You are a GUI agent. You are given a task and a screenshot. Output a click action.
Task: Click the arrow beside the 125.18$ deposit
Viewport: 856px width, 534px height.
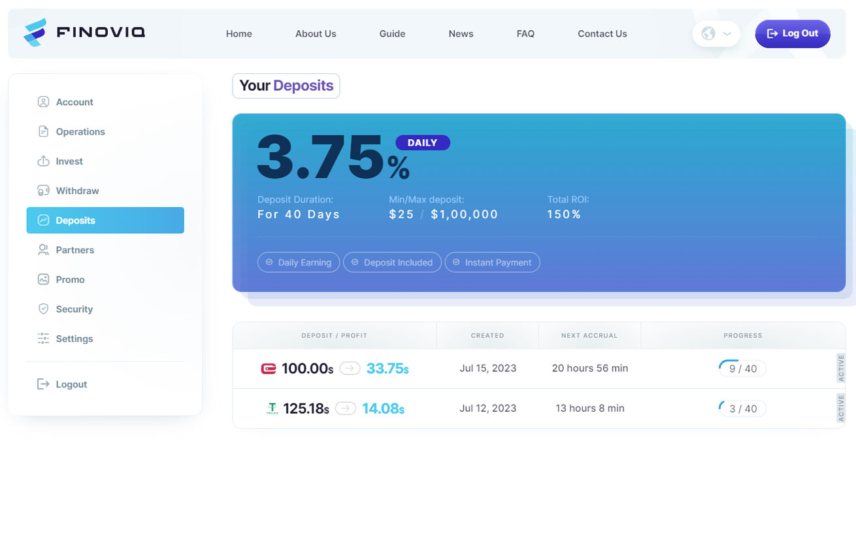346,409
